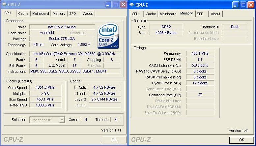This screenshot has width=256, height=146.
Task: Click the RAS# Precharge (tRP) value
Action: 200,77
